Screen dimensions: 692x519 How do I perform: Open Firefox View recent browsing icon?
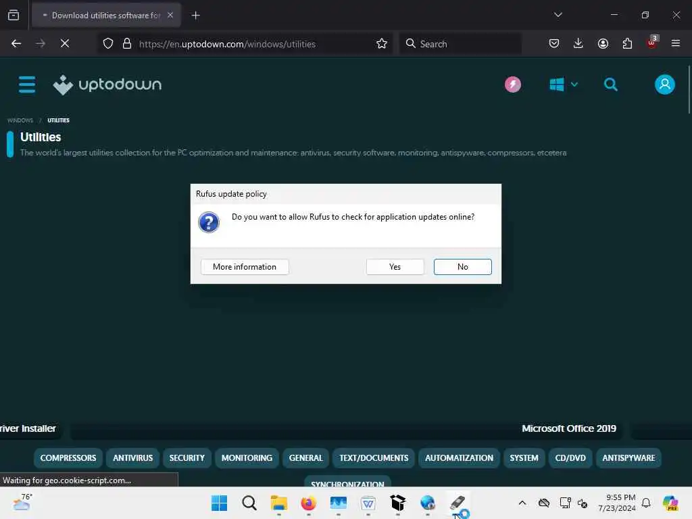[14, 15]
